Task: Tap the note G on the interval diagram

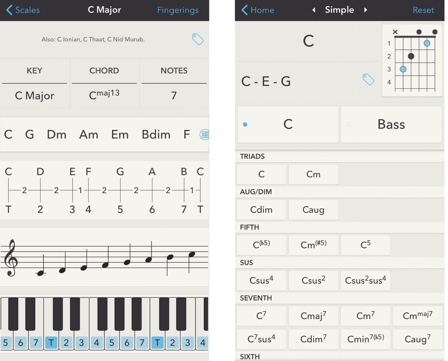Action: 120,171
